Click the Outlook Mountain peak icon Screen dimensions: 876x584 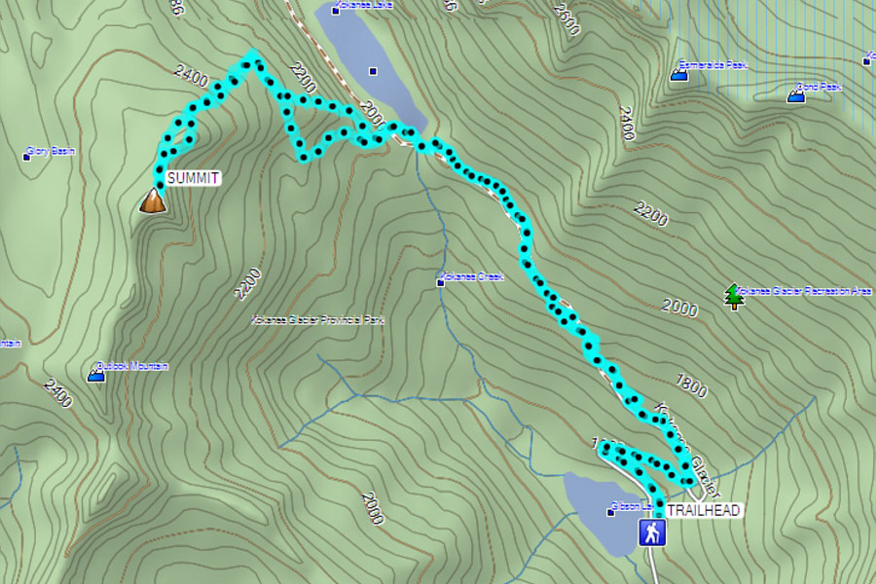pos(96,376)
